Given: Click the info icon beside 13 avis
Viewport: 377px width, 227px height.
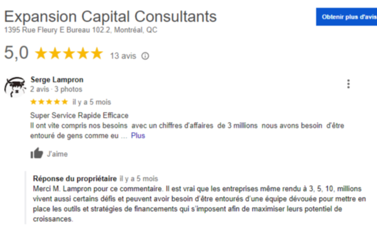Looking at the screenshot, I should click(146, 56).
